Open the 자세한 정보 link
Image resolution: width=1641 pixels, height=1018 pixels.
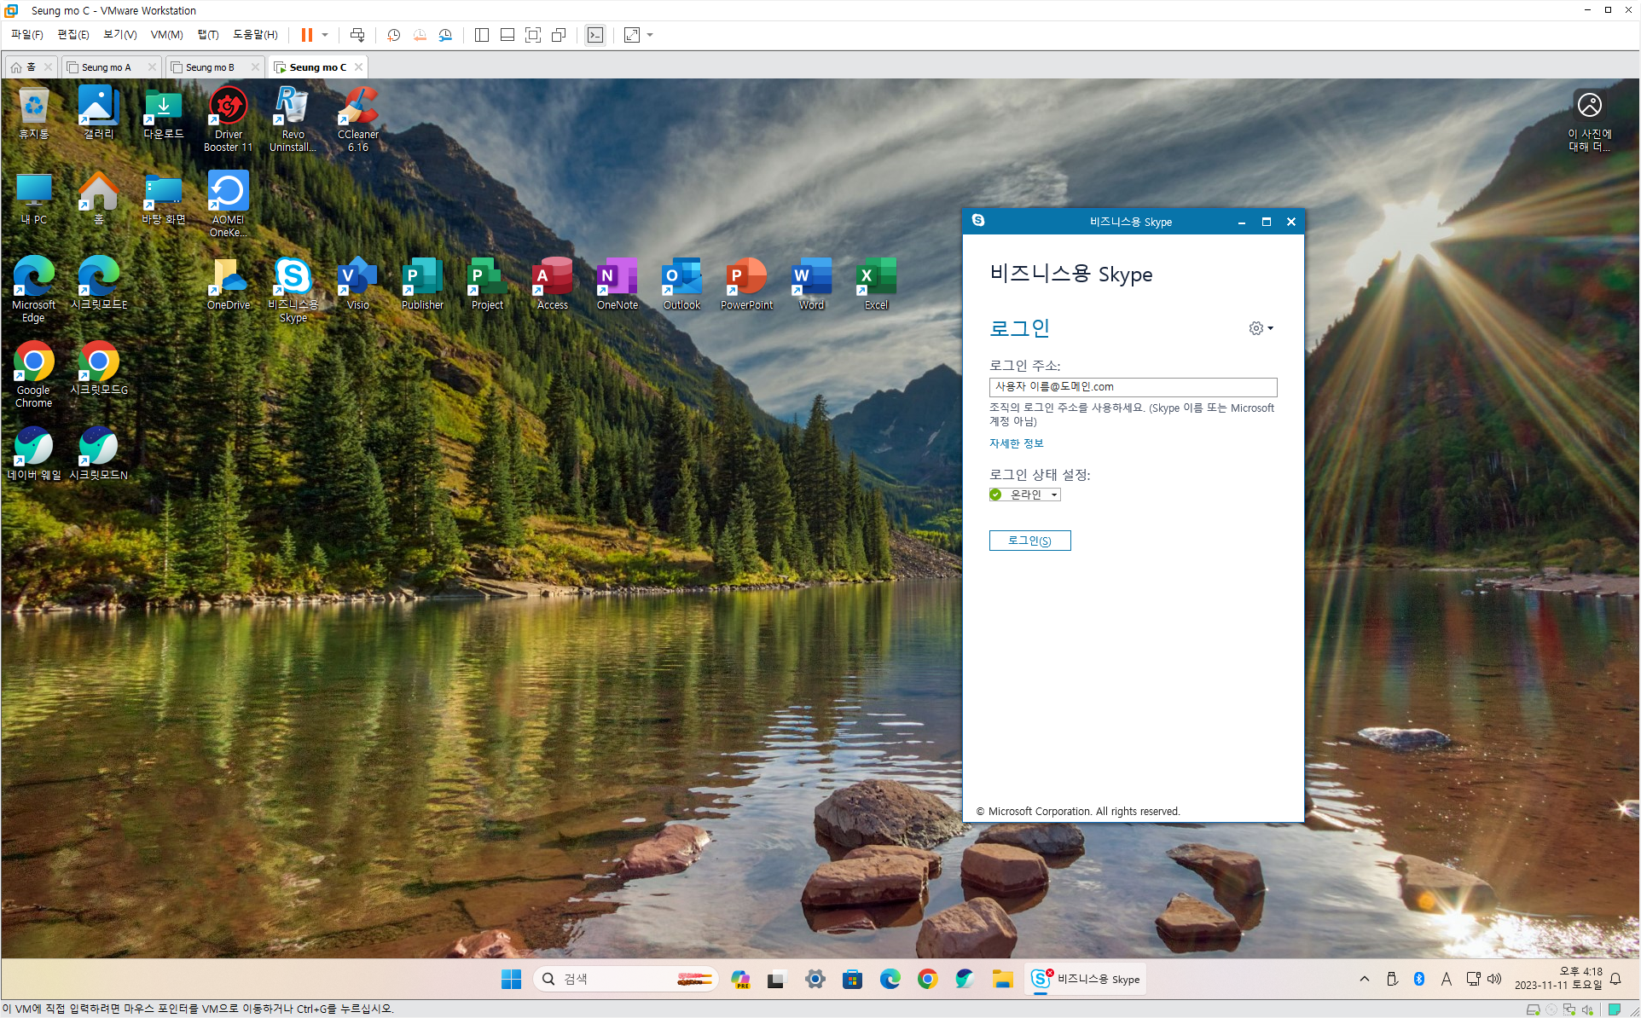(1016, 443)
